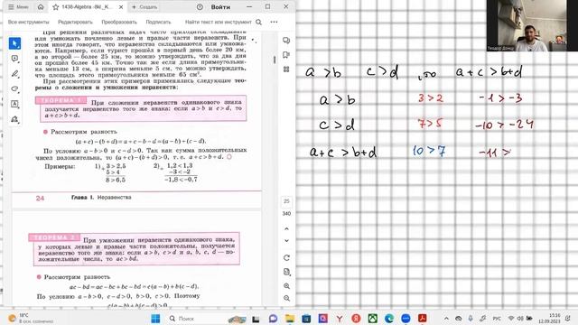Select the highlighter pen tool
Screen dimensions: 578x325
point(14,74)
